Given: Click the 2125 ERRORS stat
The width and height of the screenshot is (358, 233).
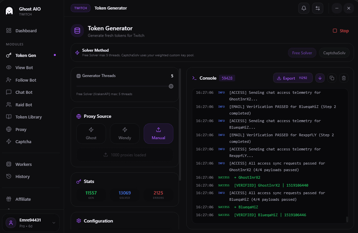Looking at the screenshot, I should click(158, 194).
